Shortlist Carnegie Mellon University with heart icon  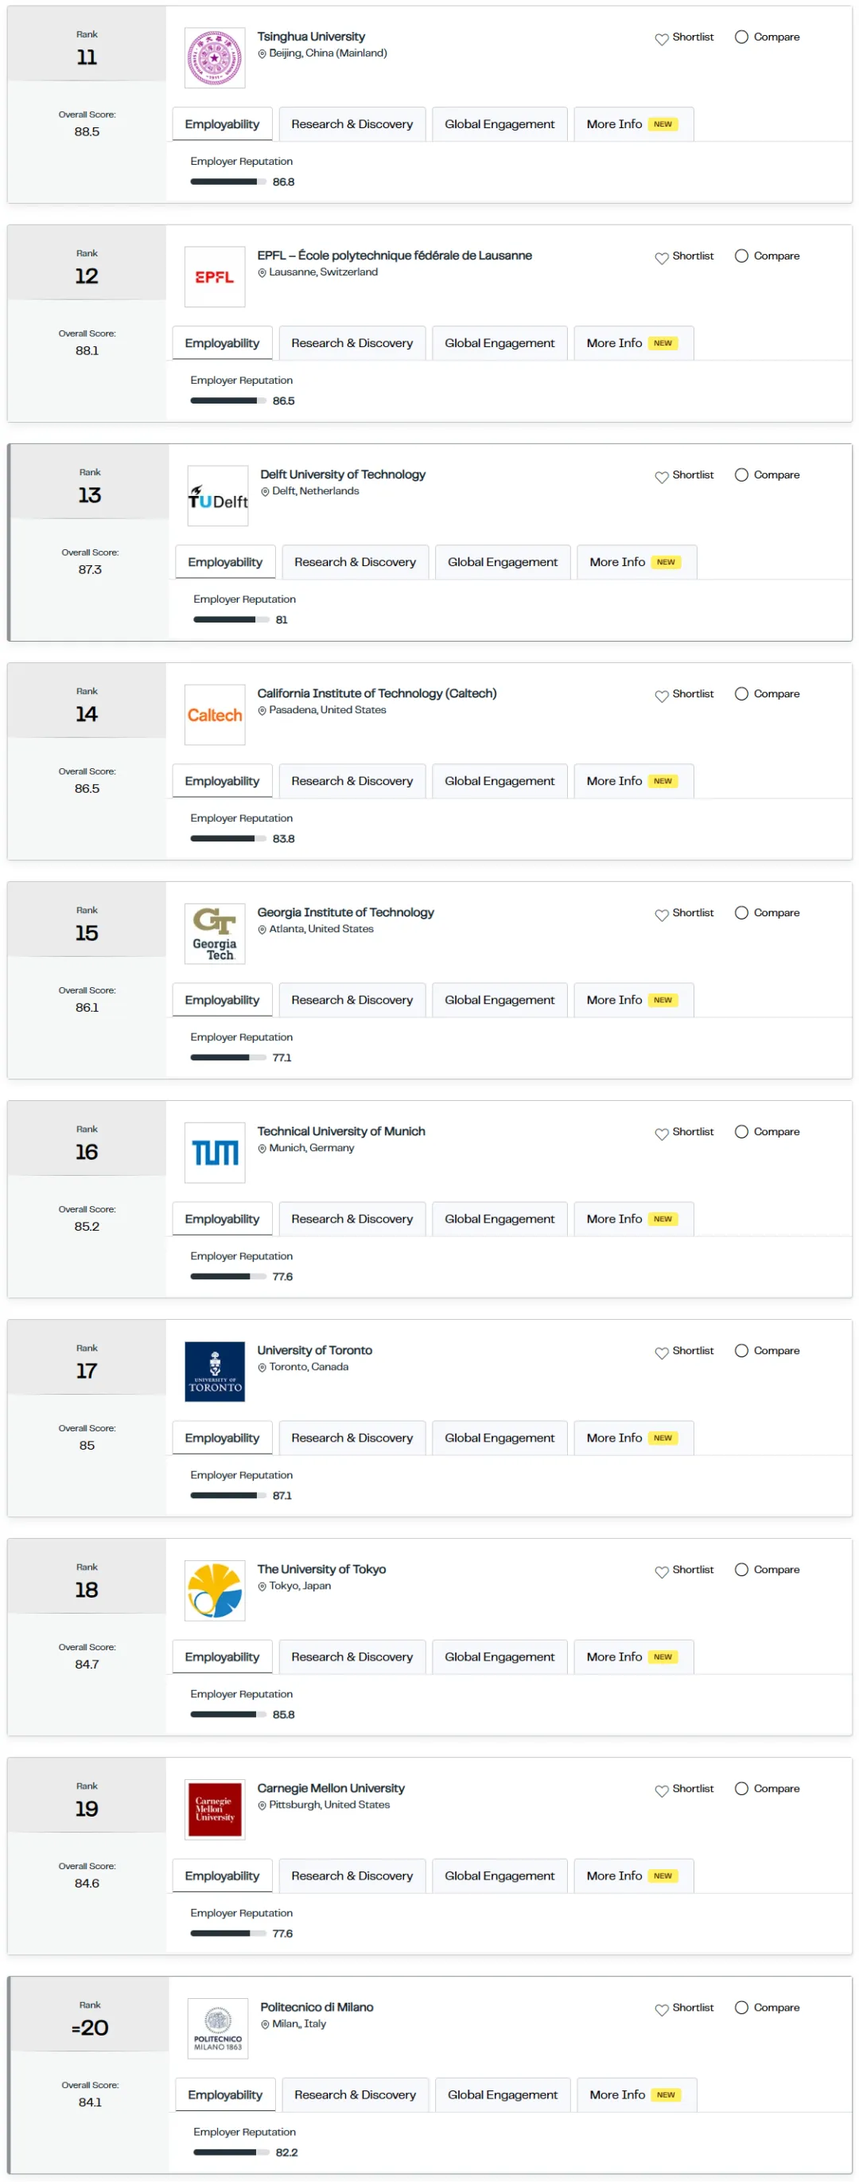[662, 1790]
